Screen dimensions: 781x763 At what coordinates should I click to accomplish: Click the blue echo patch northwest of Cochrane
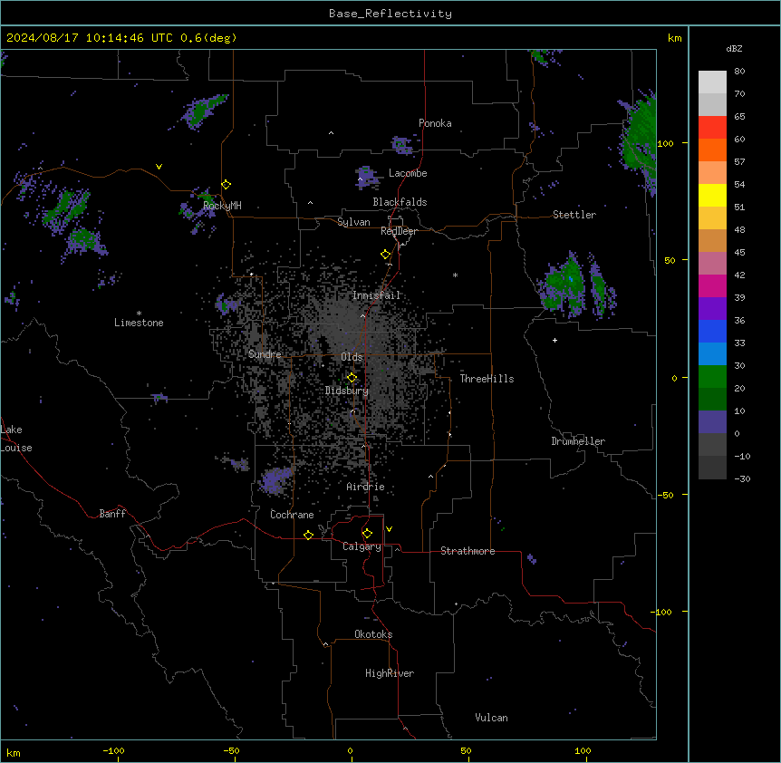click(275, 479)
